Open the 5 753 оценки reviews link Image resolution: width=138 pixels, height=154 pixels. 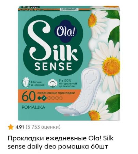[x=43, y=127]
